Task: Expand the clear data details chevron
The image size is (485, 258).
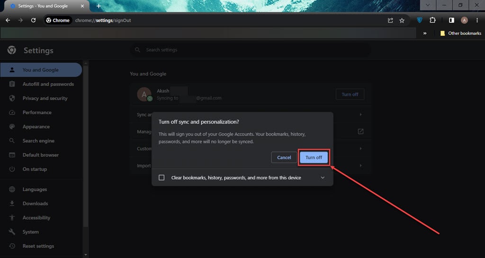Action: point(323,178)
